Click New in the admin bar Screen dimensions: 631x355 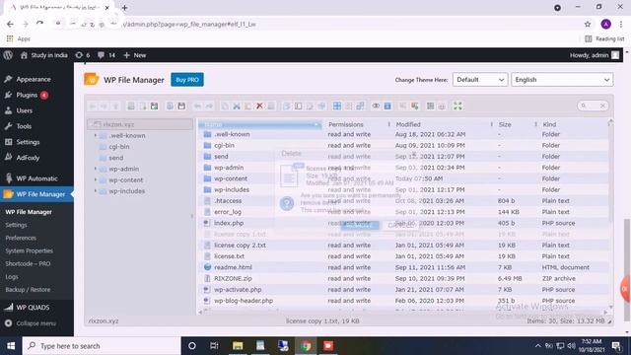tap(135, 55)
